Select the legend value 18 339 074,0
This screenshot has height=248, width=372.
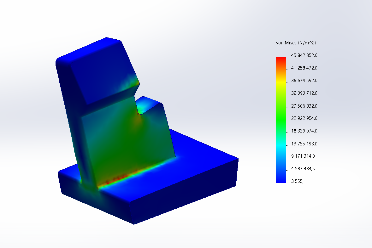[304, 131]
